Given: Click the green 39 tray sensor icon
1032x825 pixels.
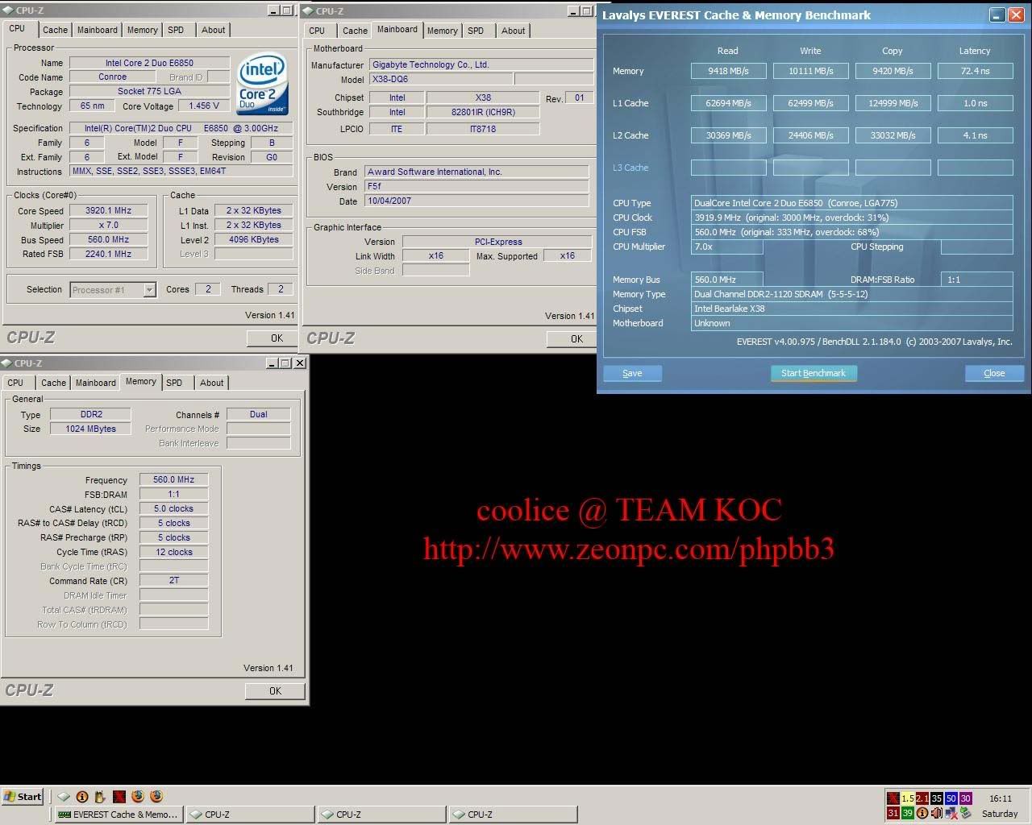Looking at the screenshot, I should [908, 813].
